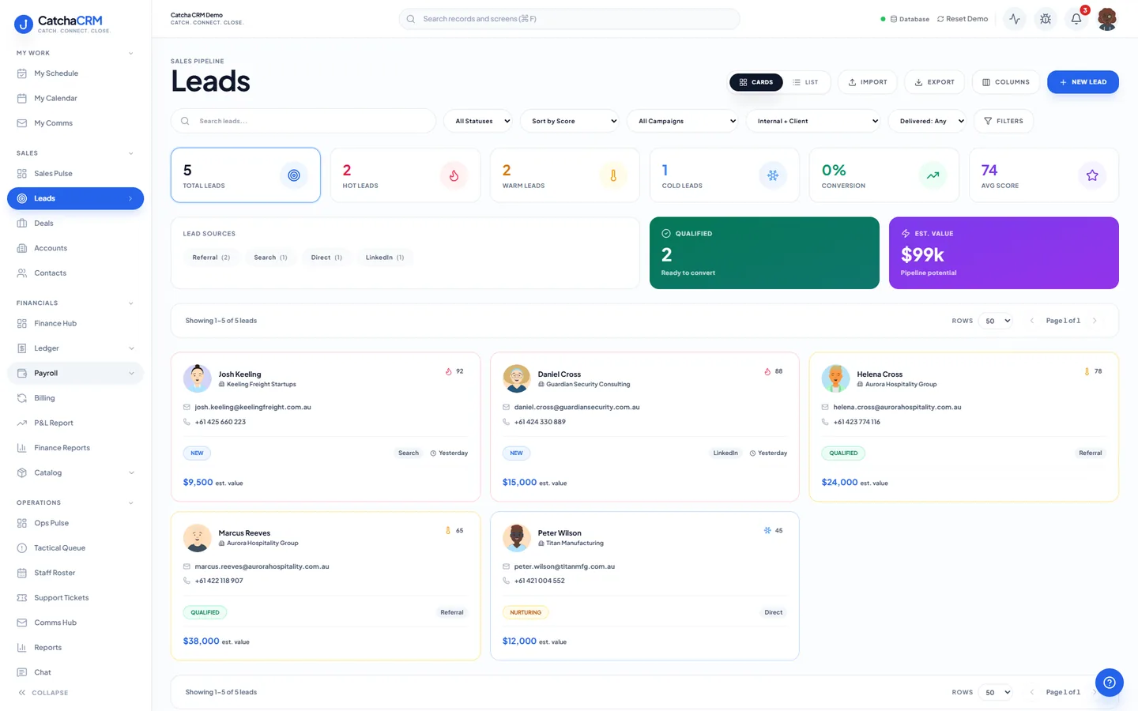This screenshot has height=711, width=1138.
Task: Click Export button
Action: click(935, 82)
